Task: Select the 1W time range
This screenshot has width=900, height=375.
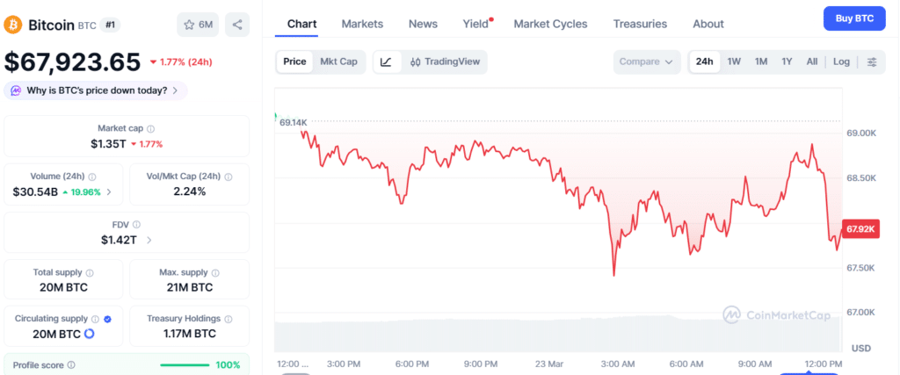Action: [x=734, y=61]
